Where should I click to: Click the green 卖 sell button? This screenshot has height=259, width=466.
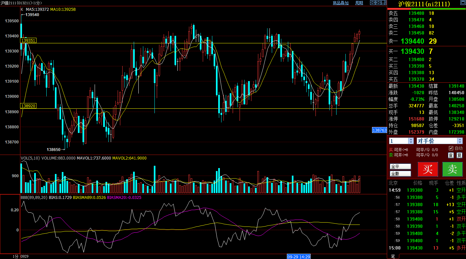pyautogui.click(x=453, y=169)
